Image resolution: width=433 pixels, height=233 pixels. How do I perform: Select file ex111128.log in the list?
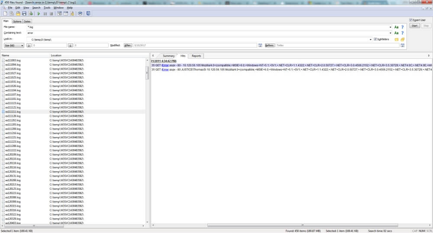click(13, 116)
